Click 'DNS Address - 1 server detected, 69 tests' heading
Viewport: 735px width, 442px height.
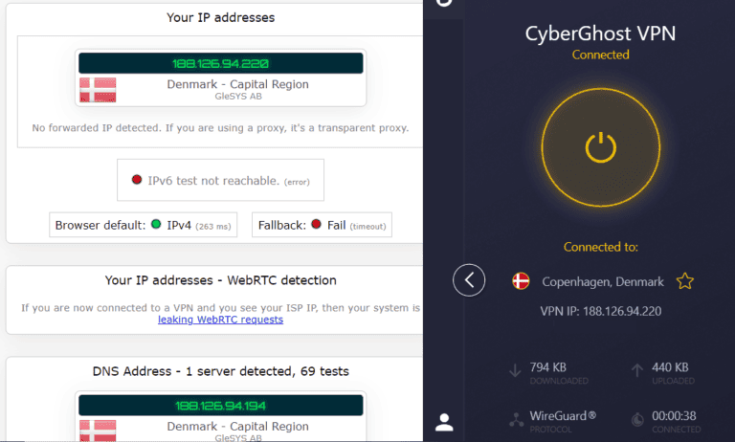click(220, 371)
